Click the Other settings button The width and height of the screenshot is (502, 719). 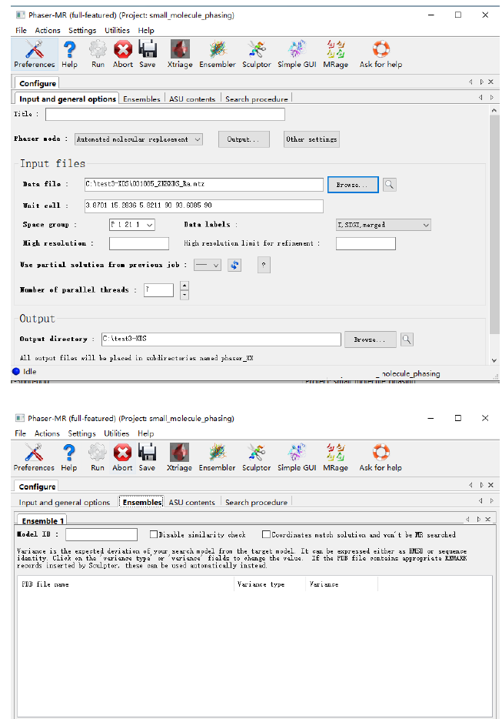click(311, 139)
